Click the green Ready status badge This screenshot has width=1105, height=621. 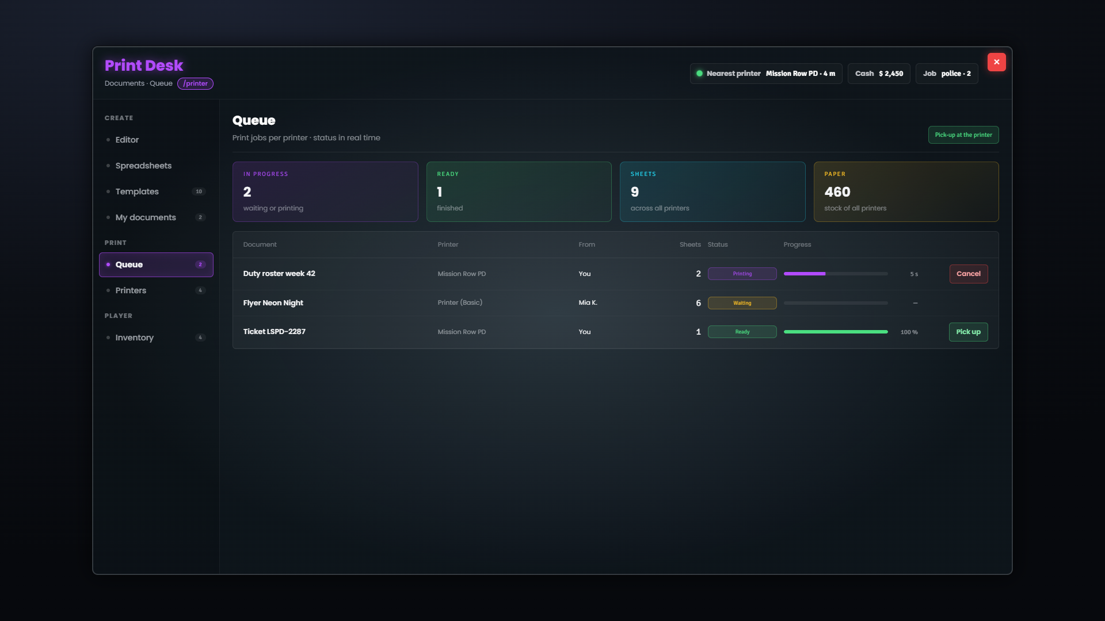(742, 332)
